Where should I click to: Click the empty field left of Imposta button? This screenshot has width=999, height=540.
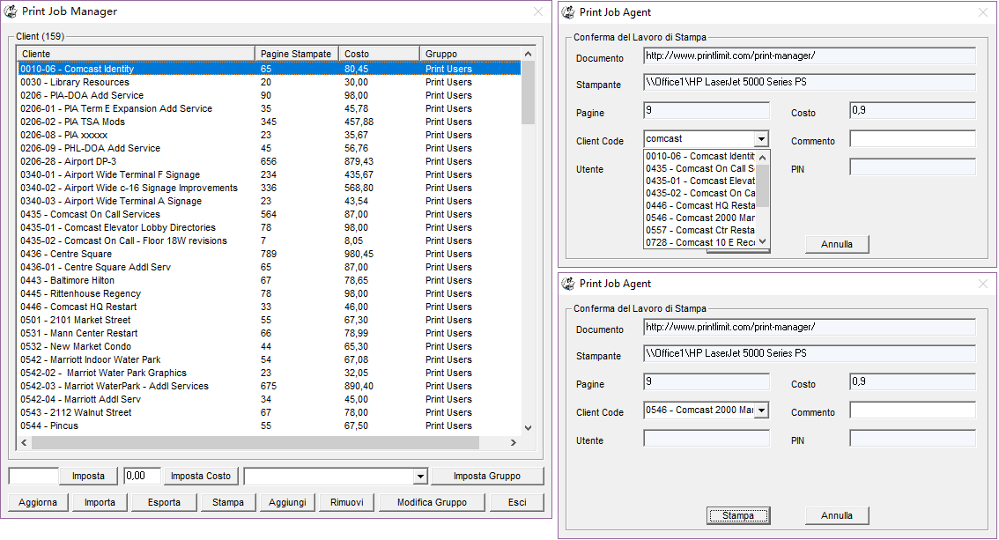(x=33, y=476)
